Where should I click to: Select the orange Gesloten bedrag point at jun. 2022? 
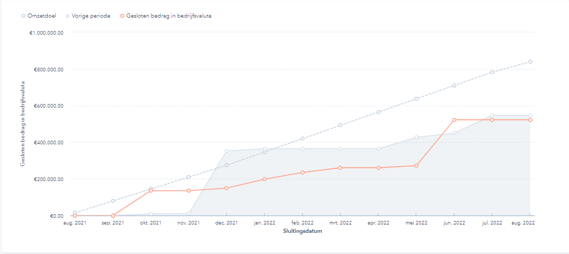tap(454, 120)
